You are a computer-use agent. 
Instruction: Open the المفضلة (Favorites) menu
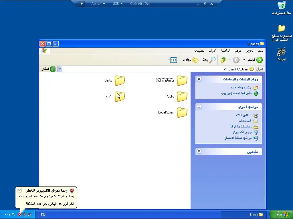point(225,51)
